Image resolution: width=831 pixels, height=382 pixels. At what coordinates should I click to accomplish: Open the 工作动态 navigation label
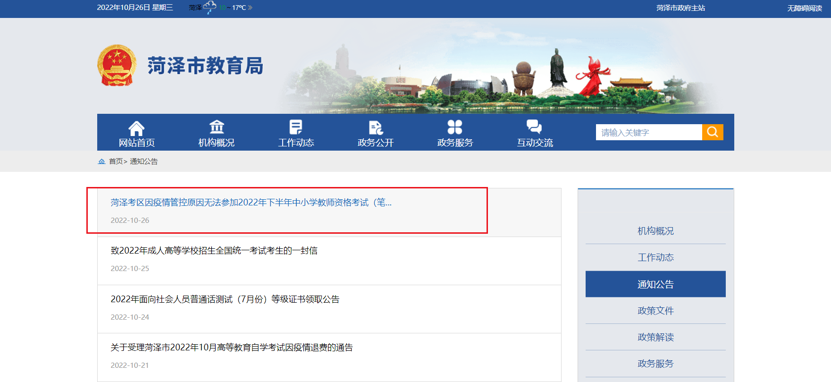coord(296,143)
